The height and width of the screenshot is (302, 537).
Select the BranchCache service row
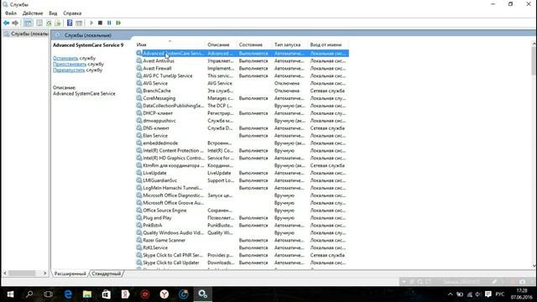(242, 91)
